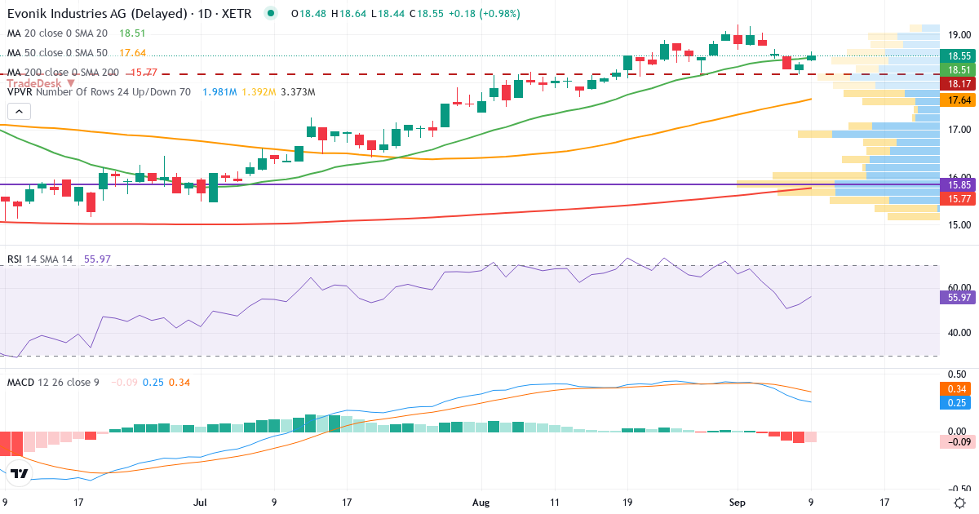This screenshot has width=979, height=514.
Task: Open chart settings via the gear icon
Action: [x=961, y=503]
